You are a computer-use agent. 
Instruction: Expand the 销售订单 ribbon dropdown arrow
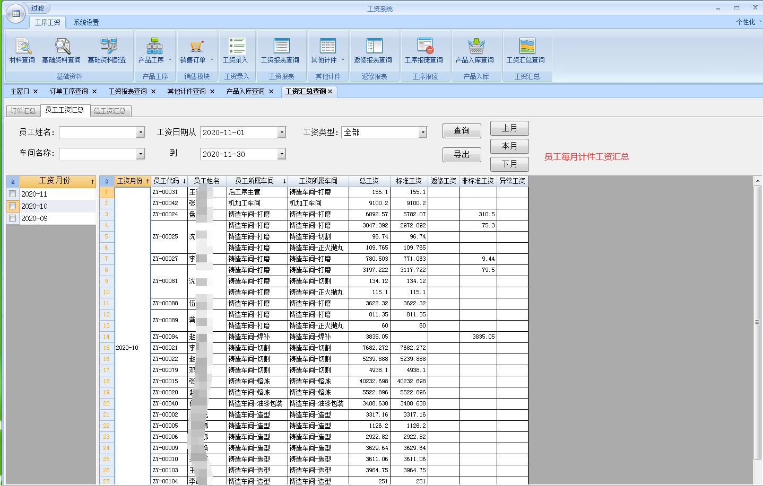[x=212, y=60]
